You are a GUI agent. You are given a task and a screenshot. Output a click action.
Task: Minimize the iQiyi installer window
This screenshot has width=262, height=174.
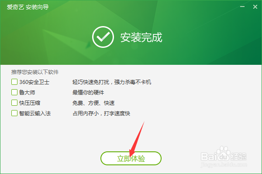pos(242,7)
